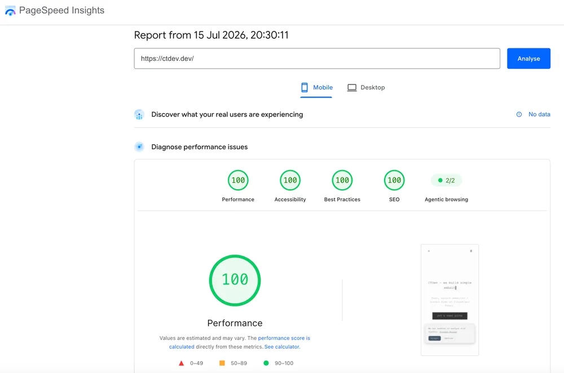This screenshot has height=373, width=564.
Task: Click the No data info icon
Action: tap(519, 114)
